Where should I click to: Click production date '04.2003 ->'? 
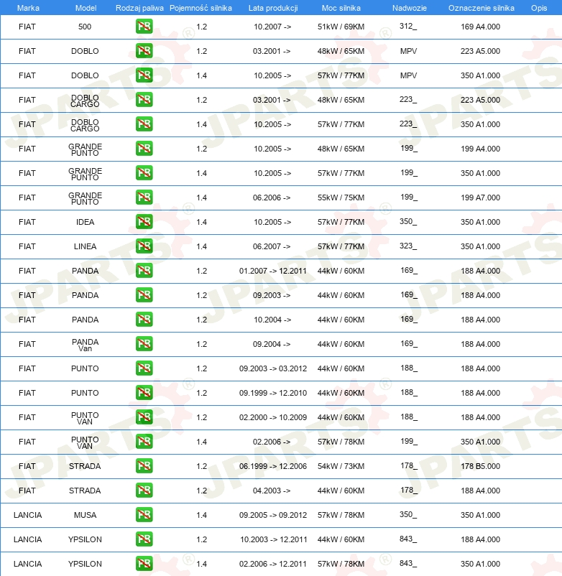coord(272,491)
